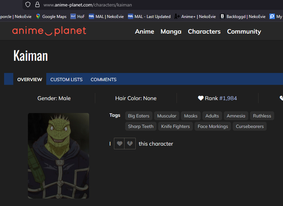Click the Gender: Male text

[54, 98]
